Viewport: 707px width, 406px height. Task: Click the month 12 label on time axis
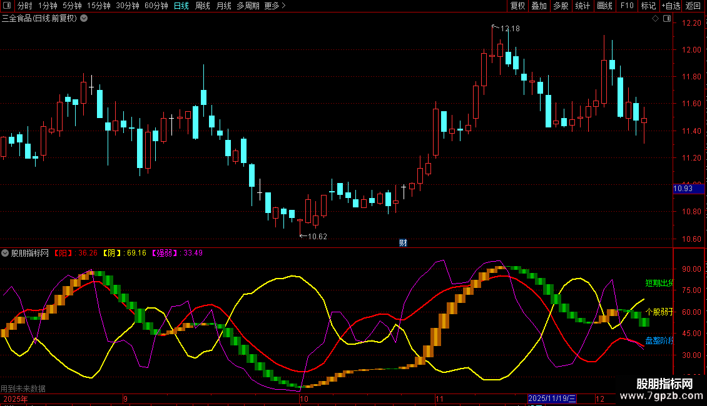(600, 399)
